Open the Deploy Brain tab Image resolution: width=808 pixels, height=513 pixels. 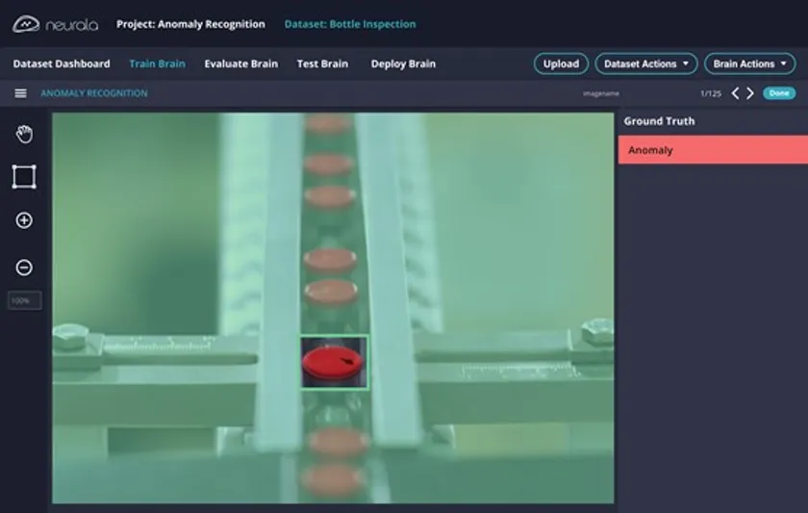(403, 64)
